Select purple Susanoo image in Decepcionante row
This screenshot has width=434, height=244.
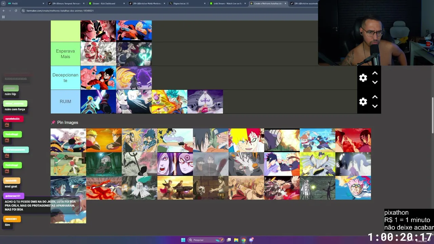coord(134,78)
